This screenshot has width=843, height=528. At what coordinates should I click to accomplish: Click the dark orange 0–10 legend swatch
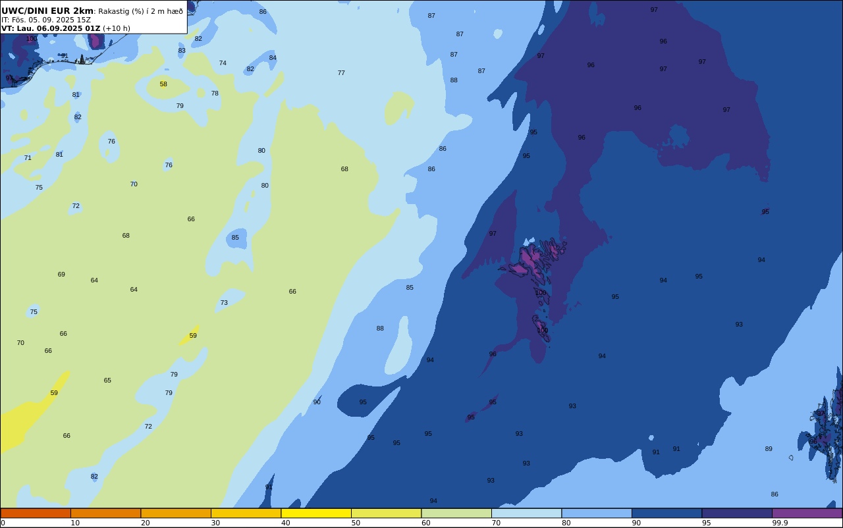(36, 514)
